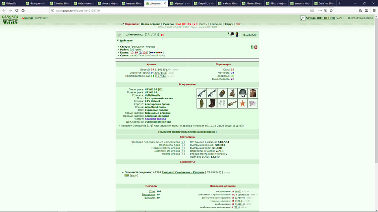378x212 pixels.
Task: Click the helmet icon near money
Action: point(232,34)
